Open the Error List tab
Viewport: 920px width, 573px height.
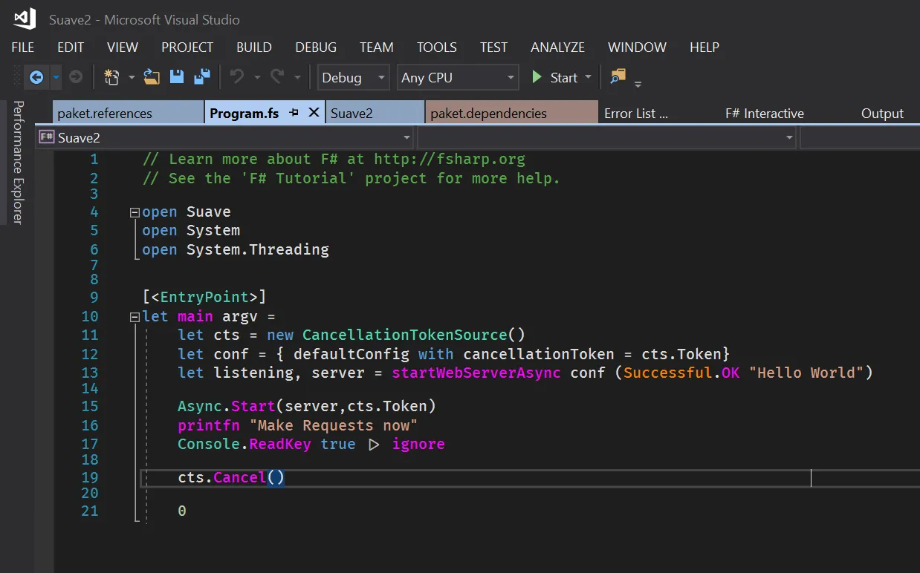tap(636, 113)
